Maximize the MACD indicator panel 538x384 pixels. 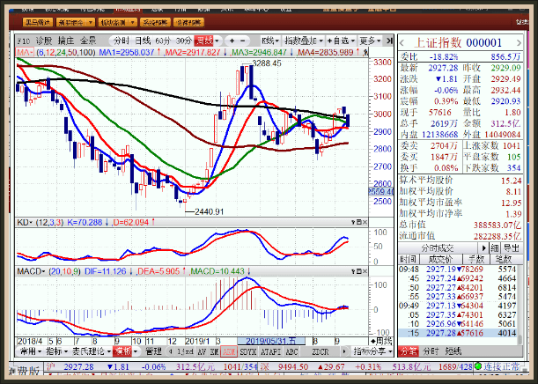coord(359,271)
